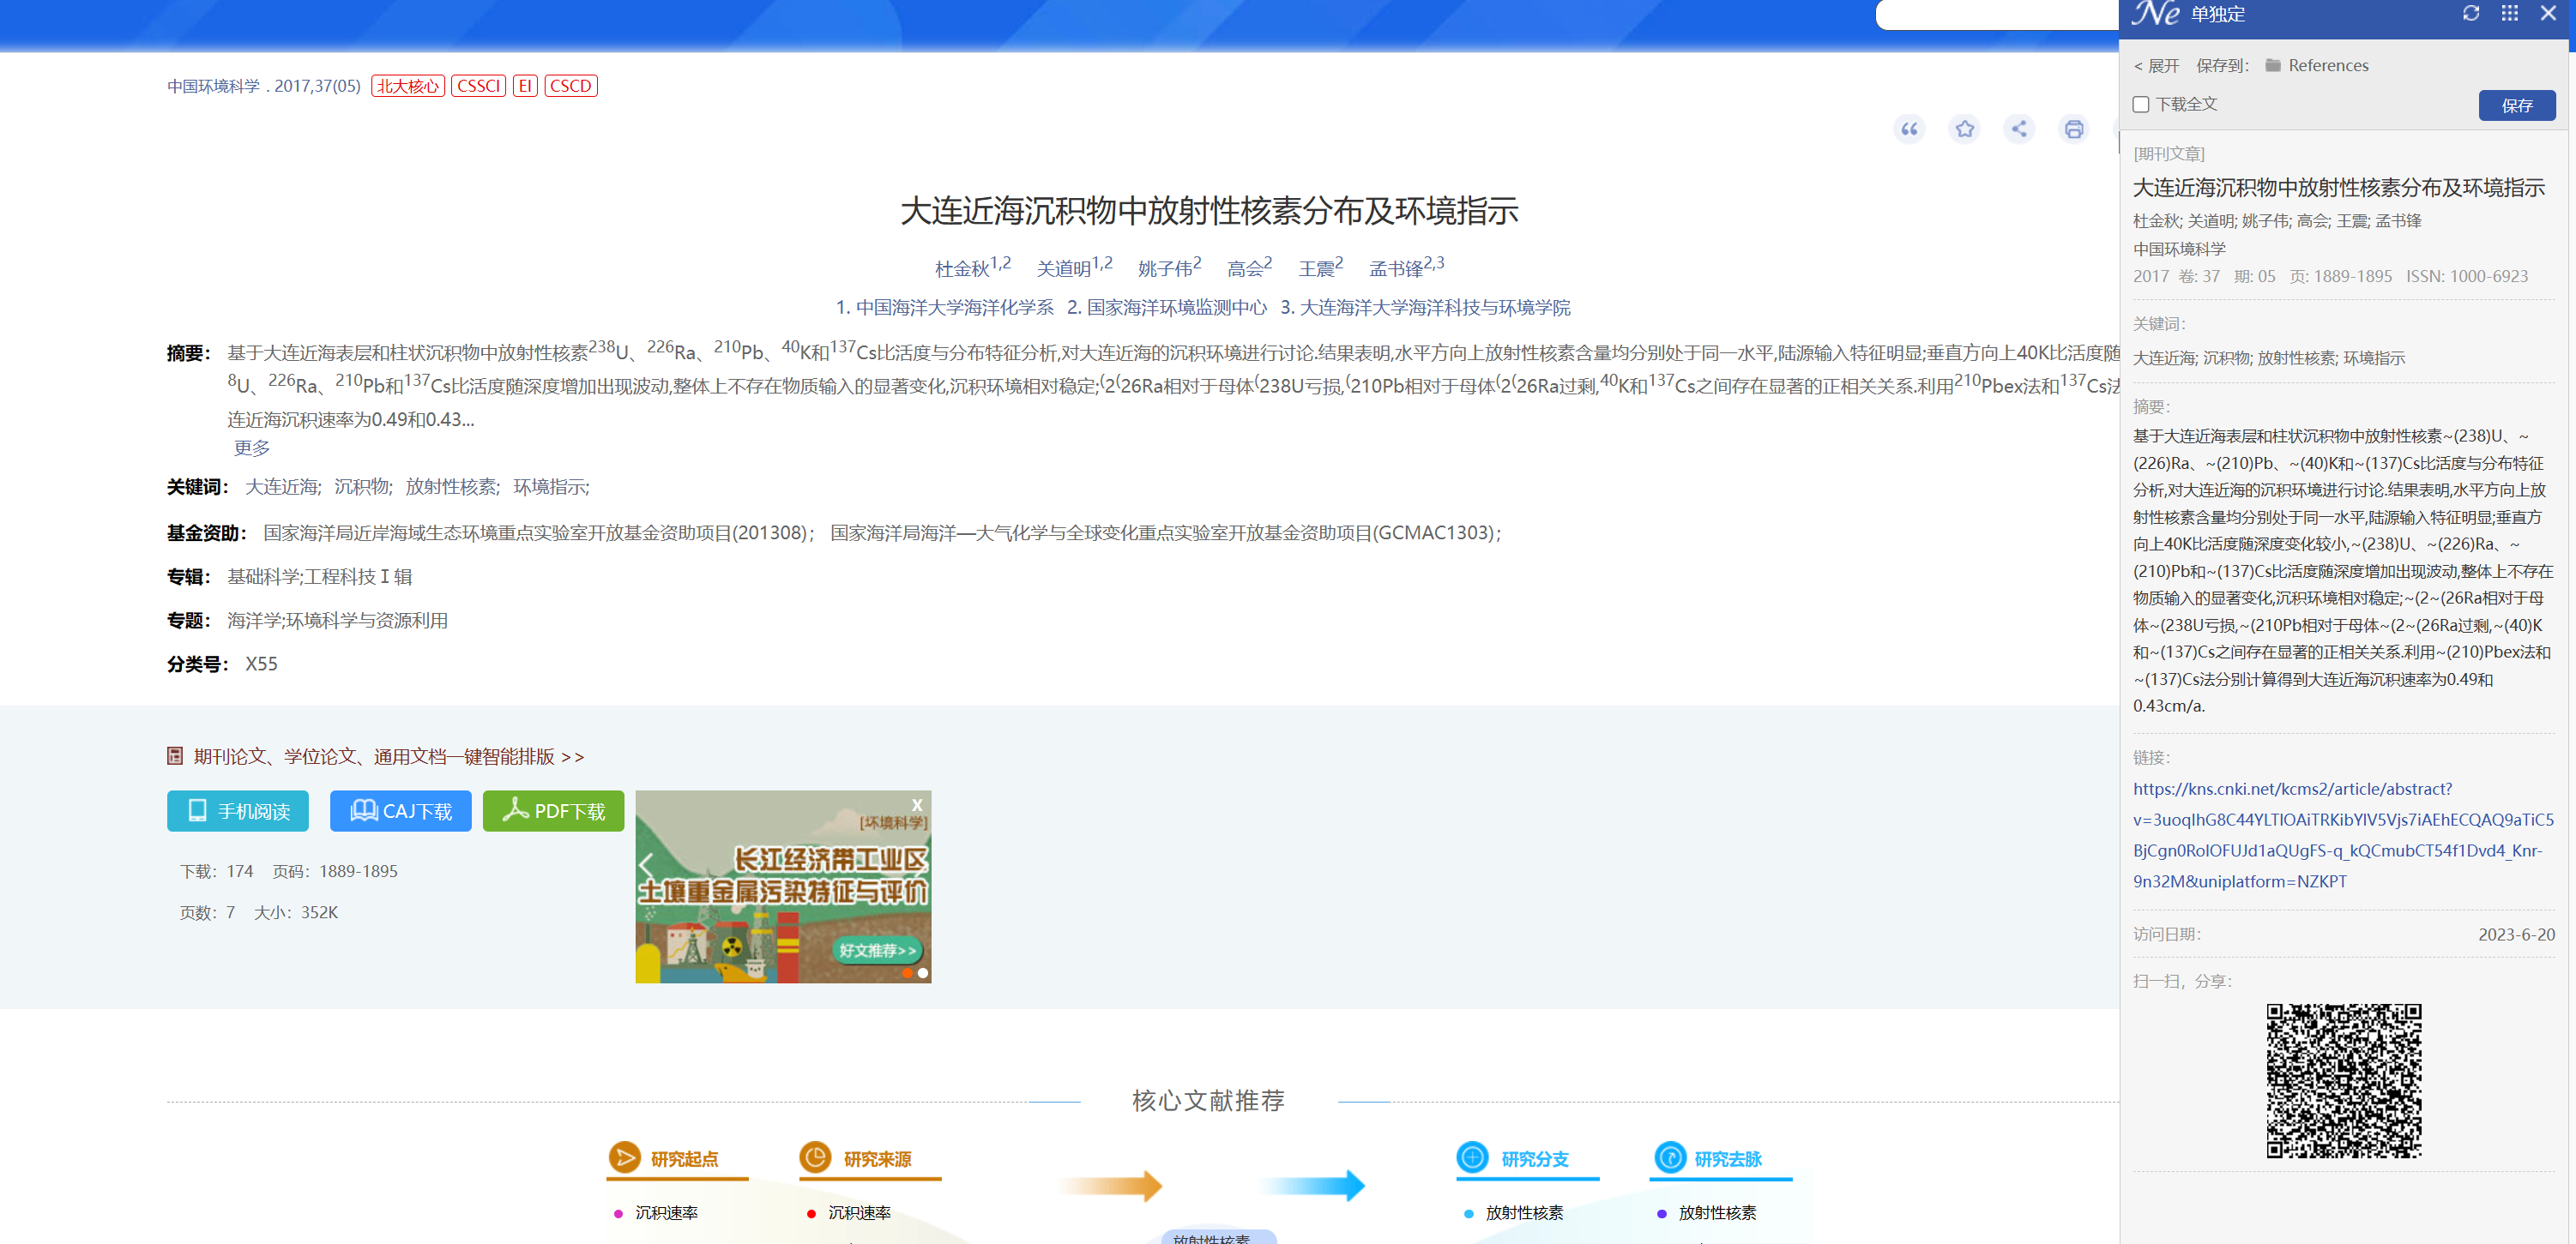Image resolution: width=2576 pixels, height=1244 pixels.
Task: Click the search box in top header
Action: (1996, 14)
